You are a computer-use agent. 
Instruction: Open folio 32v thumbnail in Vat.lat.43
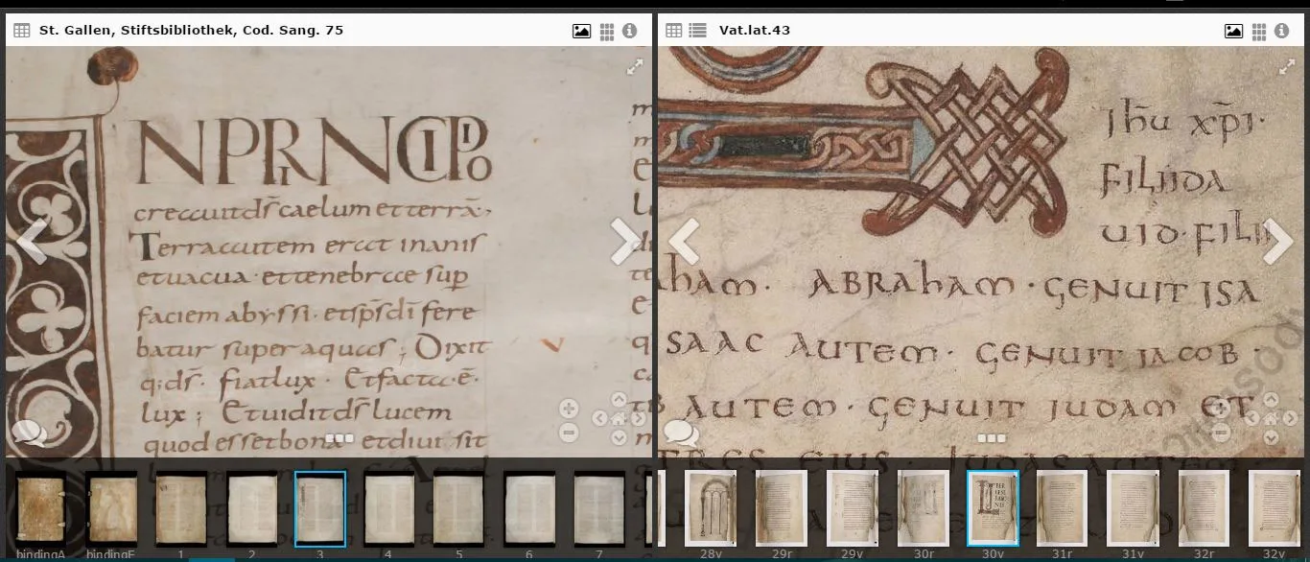[1275, 509]
